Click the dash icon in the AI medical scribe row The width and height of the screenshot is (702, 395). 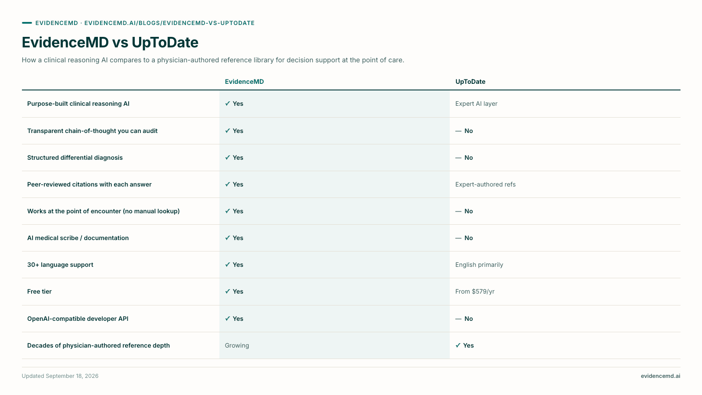click(x=458, y=238)
